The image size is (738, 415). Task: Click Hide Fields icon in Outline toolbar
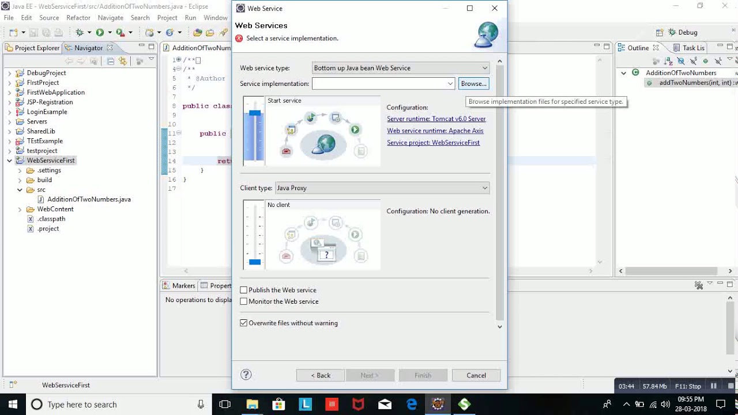[681, 61]
